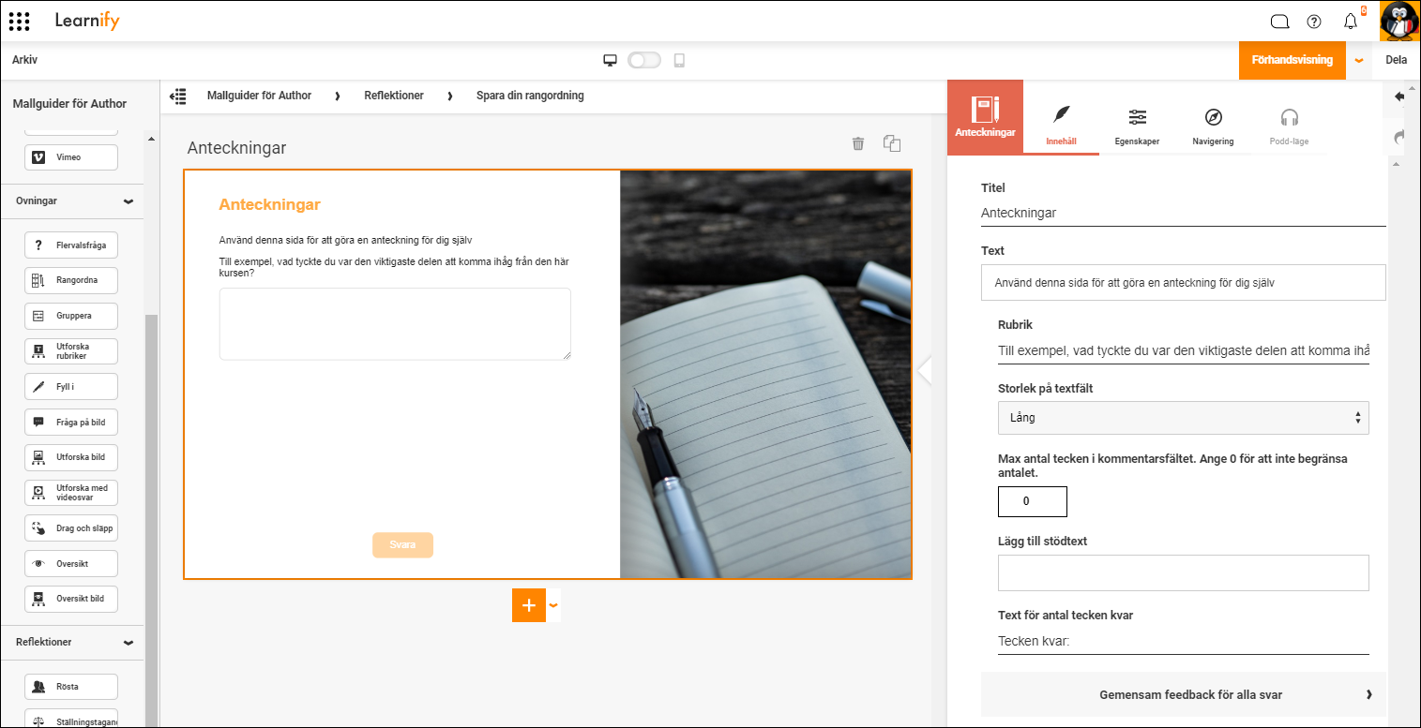Toggle desktop/mobile preview switch
Image resolution: width=1421 pixels, height=728 pixels.
pos(644,60)
